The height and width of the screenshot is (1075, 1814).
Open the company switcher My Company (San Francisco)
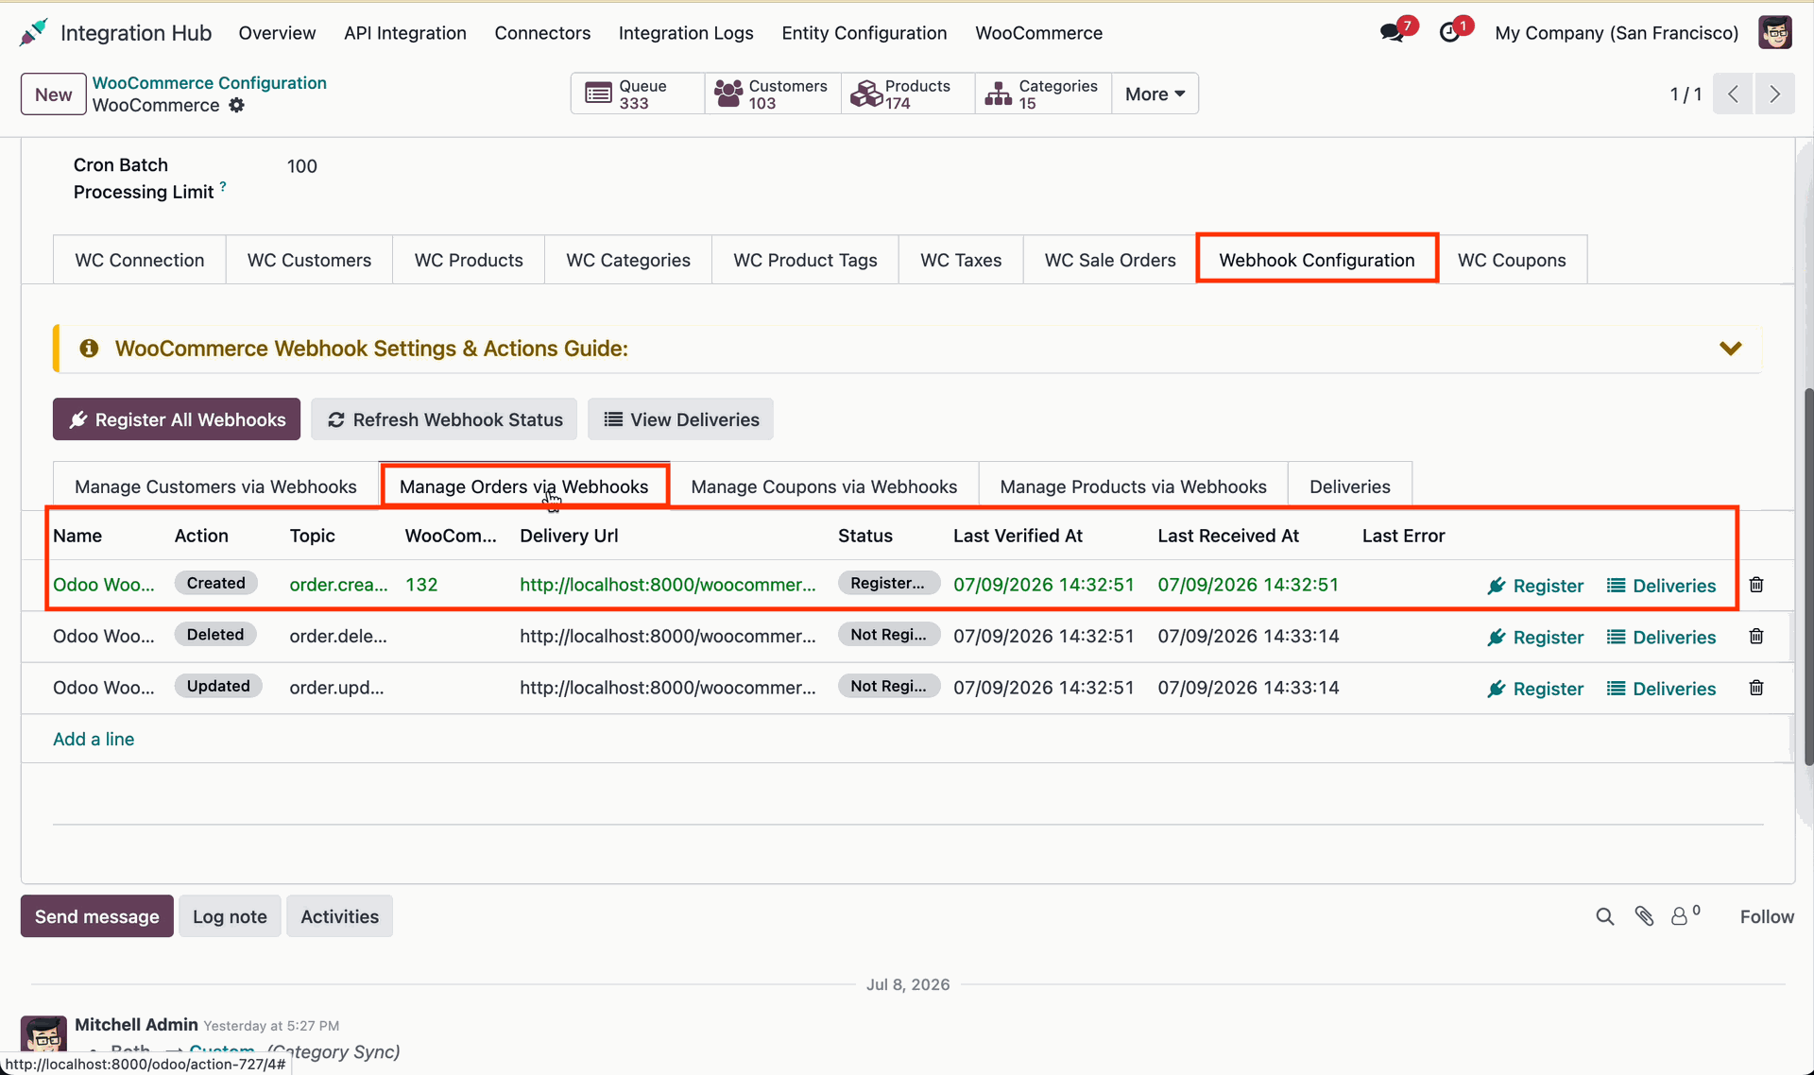pyautogui.click(x=1617, y=33)
